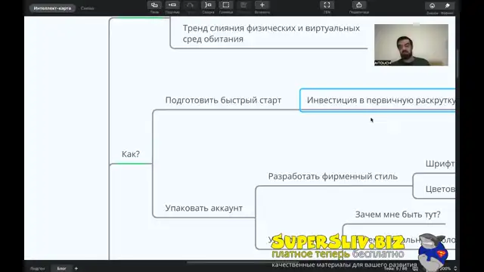Viewport: 484px width, 272px height.
Task: Enter ZEN full-screen mode
Action: tap(327, 5)
